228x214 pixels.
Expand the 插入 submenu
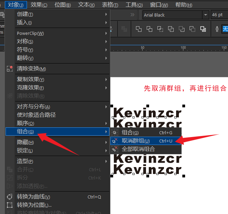(x=106, y=22)
